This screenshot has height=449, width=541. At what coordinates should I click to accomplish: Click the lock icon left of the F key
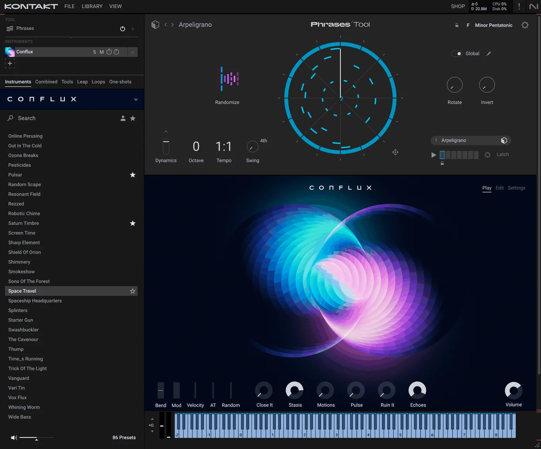tap(457, 25)
